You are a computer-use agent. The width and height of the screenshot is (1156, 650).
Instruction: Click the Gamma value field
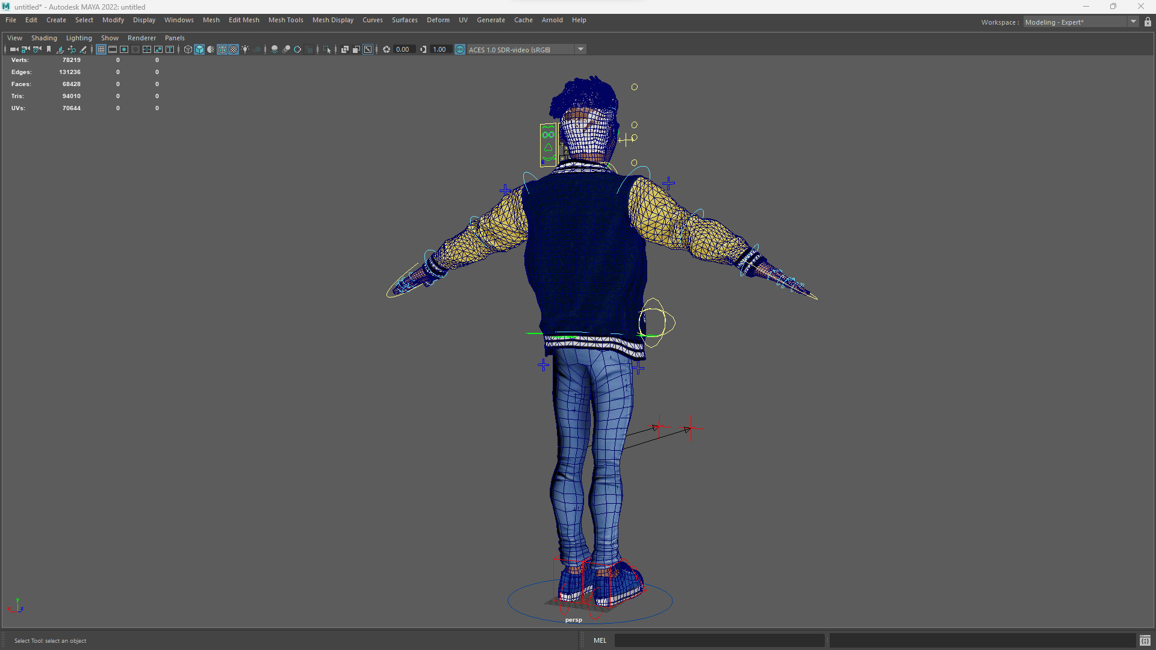(x=440, y=49)
